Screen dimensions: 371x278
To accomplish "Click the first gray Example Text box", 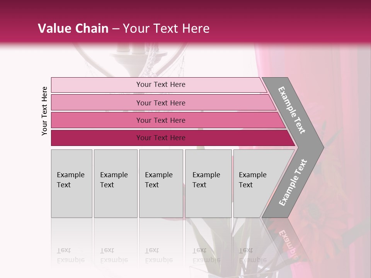I will (71, 183).
